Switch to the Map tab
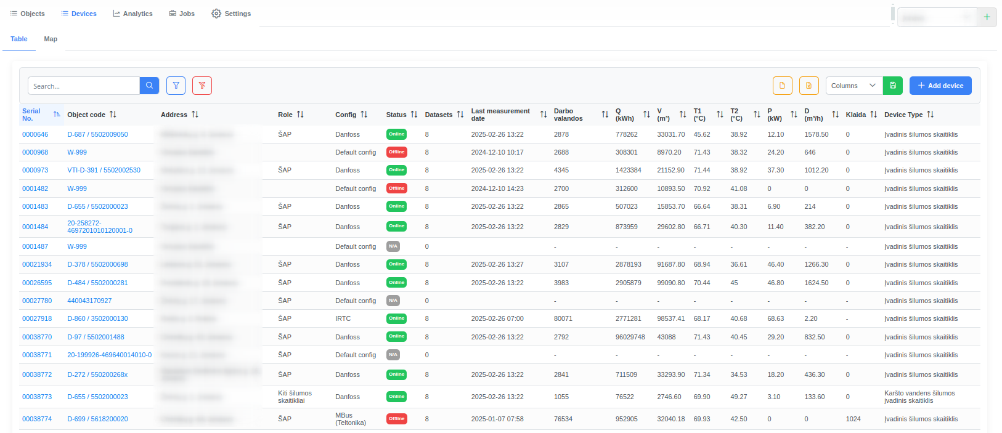Screen dimensions: 1002x433 click(x=51, y=39)
